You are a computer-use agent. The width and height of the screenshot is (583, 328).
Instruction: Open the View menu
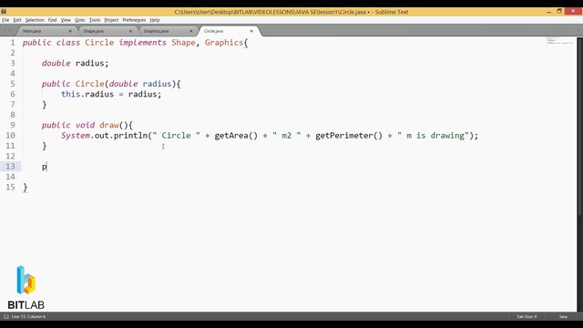click(x=66, y=20)
